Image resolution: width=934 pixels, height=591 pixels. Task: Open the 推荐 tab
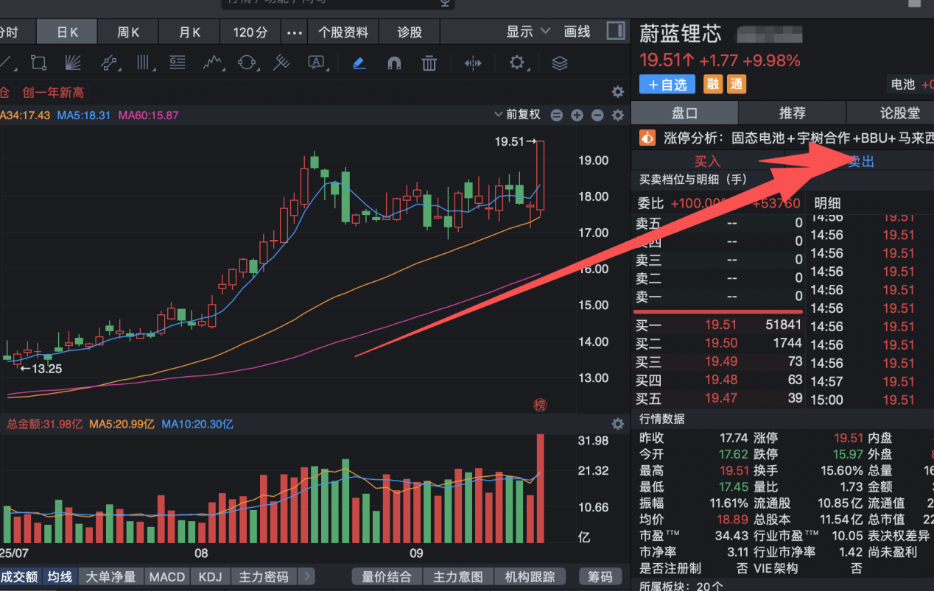coord(793,113)
